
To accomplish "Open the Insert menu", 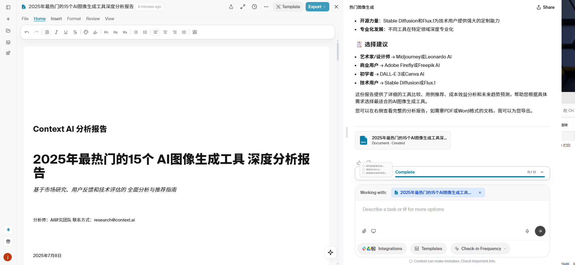I will pyautogui.click(x=56, y=19).
